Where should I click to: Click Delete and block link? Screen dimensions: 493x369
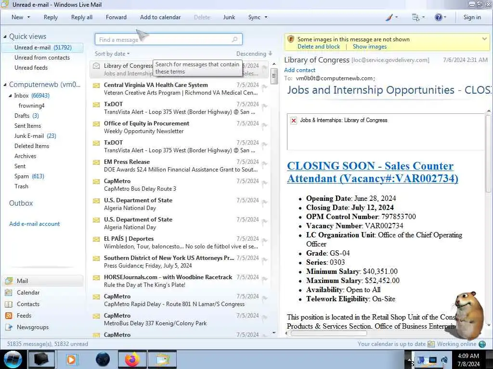(x=319, y=47)
